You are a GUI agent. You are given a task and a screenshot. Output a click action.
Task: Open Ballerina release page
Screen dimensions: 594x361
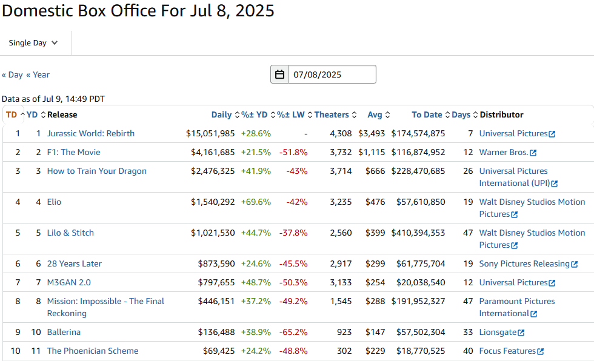[64, 333]
